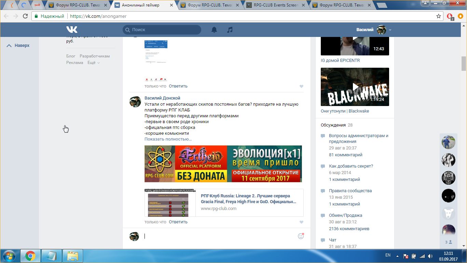Open the notepad-like taskbar app icon
The height and width of the screenshot is (263, 467).
coord(52,256)
